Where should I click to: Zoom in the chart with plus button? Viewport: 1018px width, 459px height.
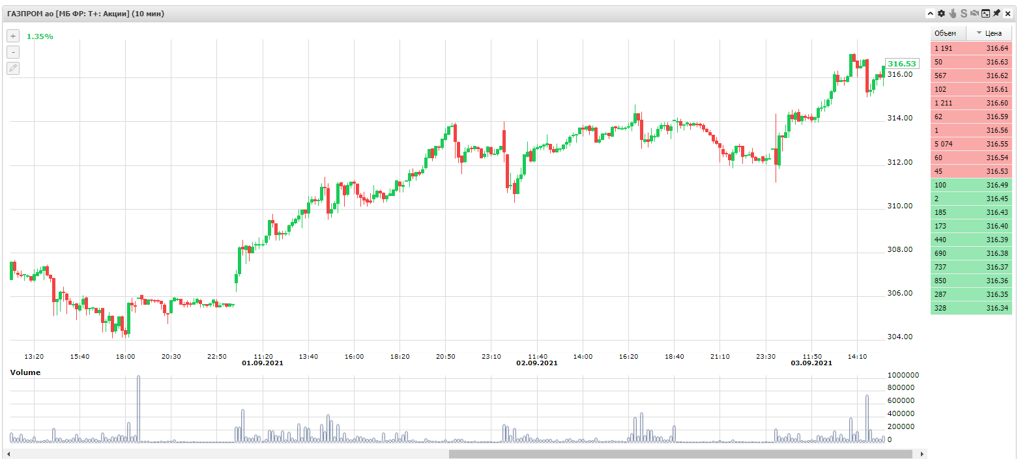click(x=13, y=36)
